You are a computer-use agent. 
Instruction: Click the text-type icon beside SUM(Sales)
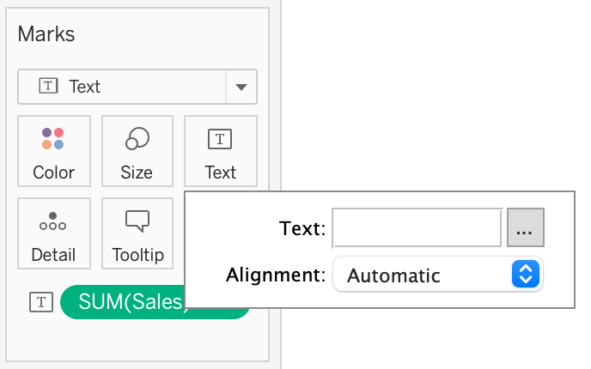pos(40,301)
